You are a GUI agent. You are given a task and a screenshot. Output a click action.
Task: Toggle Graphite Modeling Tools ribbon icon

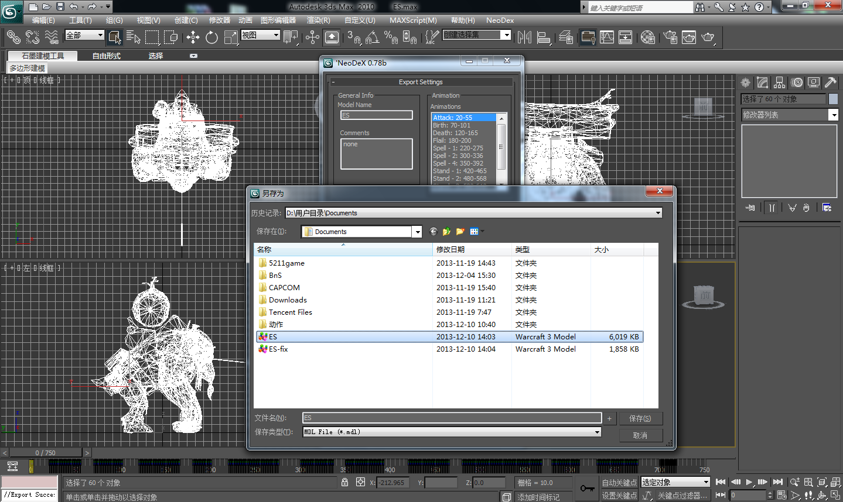tap(588, 37)
